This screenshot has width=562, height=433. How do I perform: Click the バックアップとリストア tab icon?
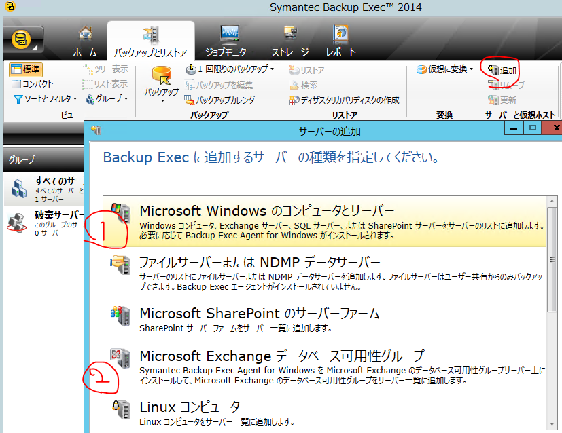point(151,35)
